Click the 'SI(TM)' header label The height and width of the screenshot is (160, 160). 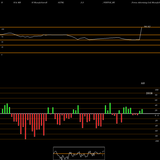(61, 3)
